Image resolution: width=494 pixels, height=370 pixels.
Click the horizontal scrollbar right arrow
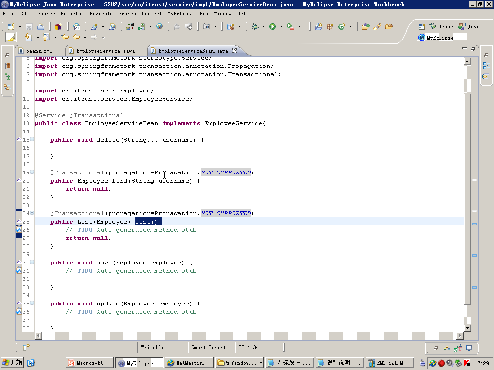[x=460, y=336]
